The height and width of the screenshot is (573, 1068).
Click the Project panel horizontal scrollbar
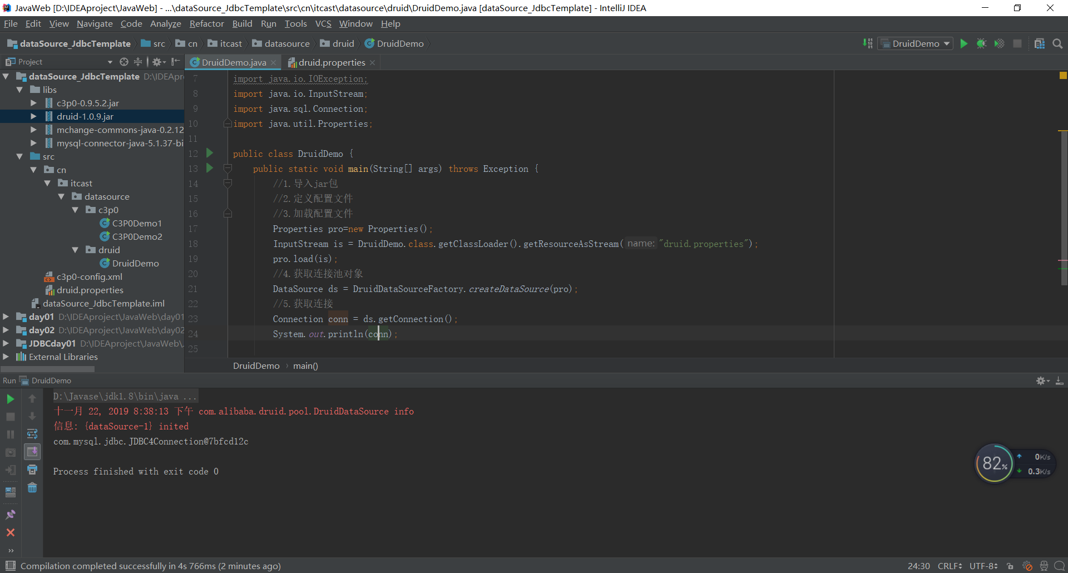tap(48, 369)
